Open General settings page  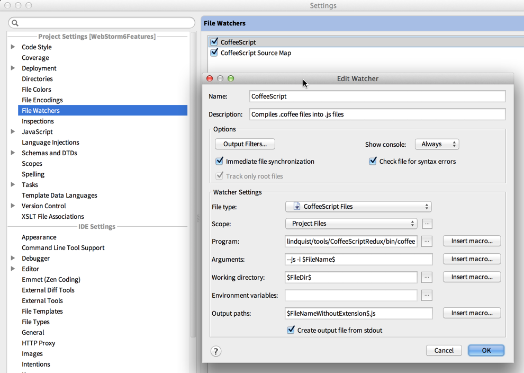coord(33,333)
